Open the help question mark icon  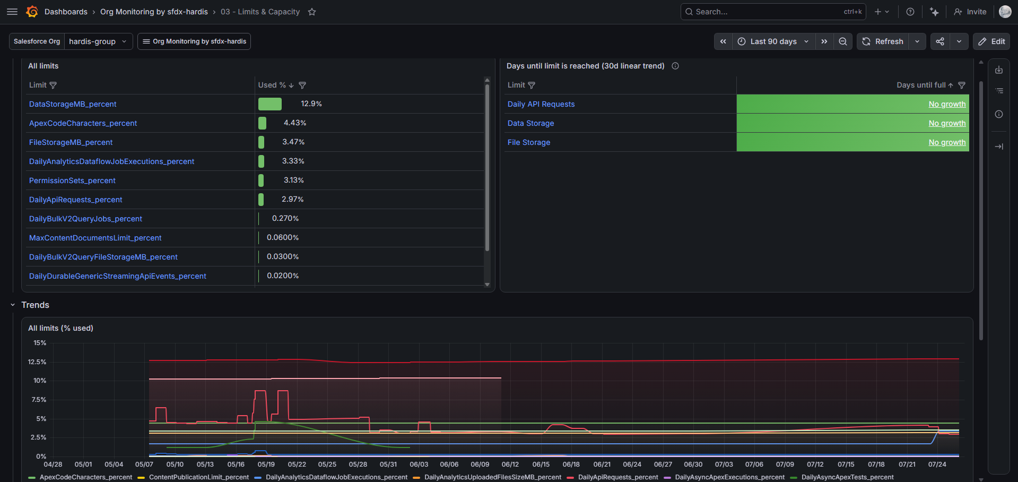point(910,12)
